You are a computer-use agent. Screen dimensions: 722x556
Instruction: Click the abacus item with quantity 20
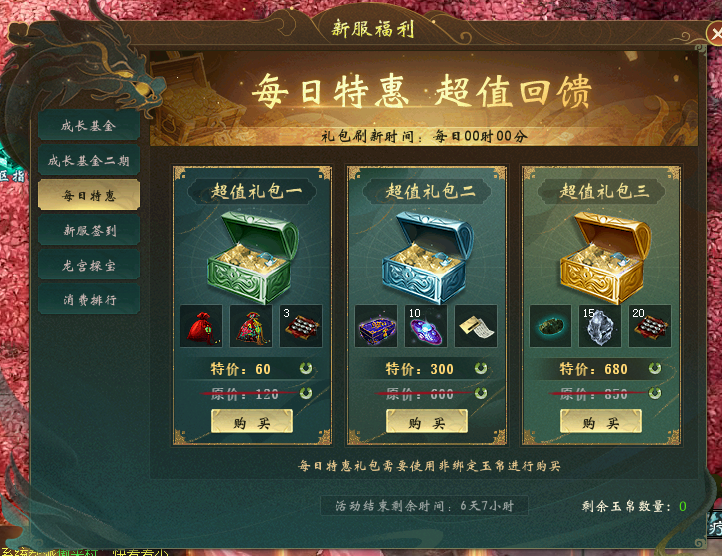click(650, 326)
